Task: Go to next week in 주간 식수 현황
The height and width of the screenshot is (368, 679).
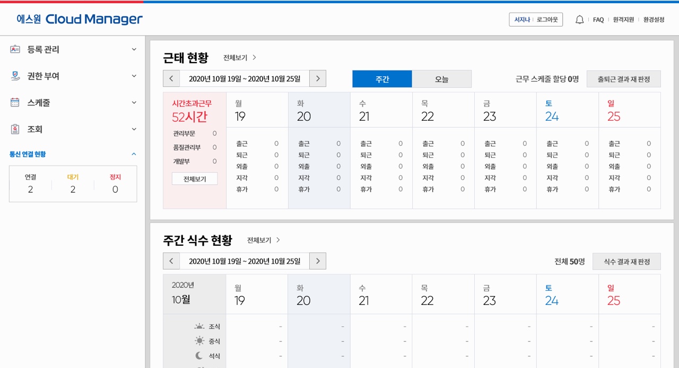Action: 317,261
